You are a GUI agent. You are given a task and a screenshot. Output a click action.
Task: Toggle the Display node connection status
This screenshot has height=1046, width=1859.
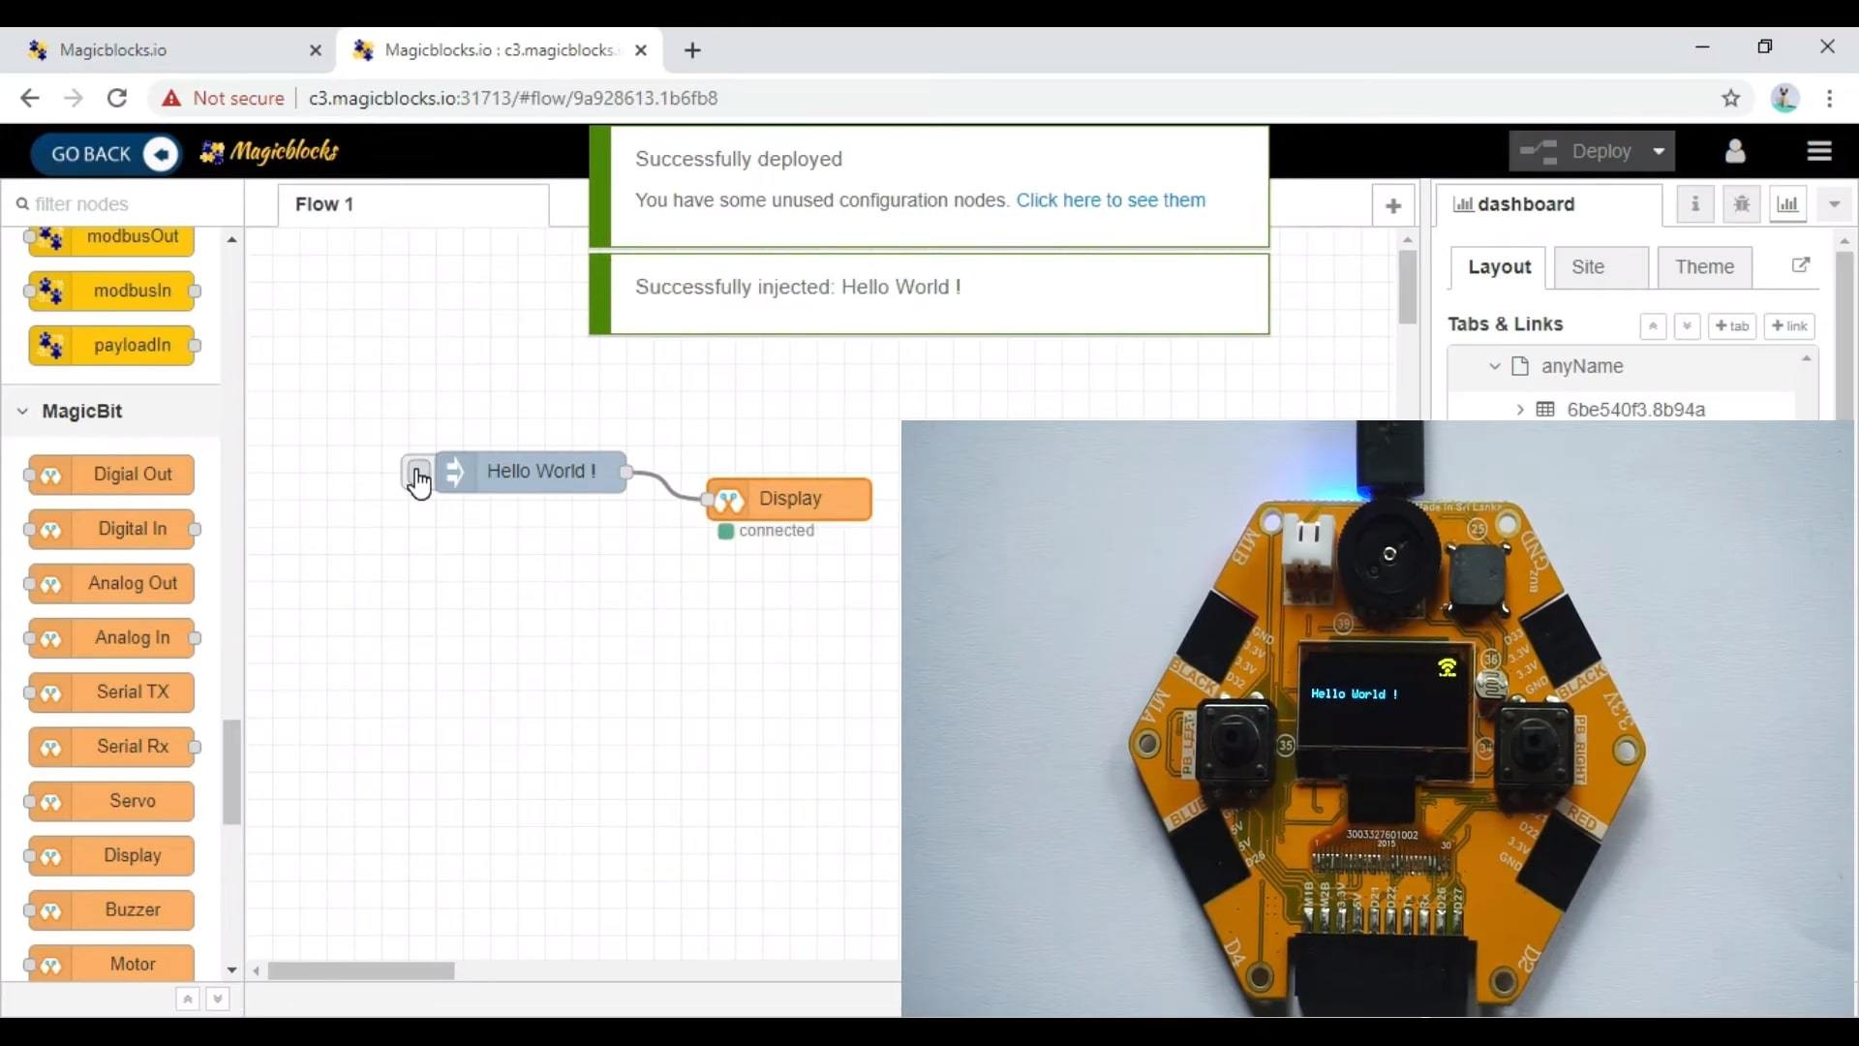click(725, 529)
